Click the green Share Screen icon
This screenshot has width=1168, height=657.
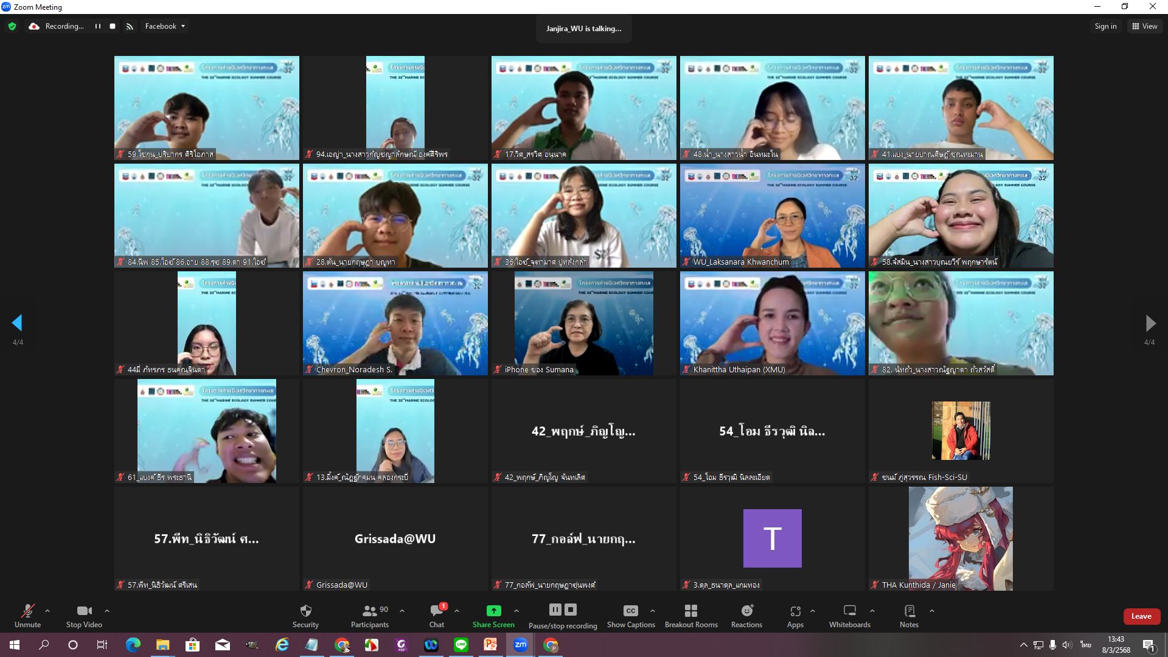(493, 611)
